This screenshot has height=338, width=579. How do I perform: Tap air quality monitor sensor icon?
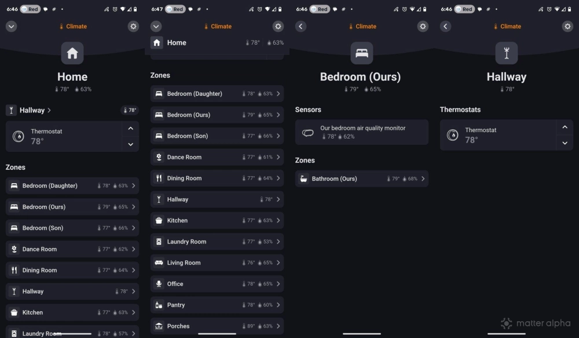click(307, 132)
